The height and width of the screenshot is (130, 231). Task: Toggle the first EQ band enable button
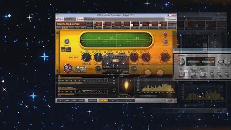(82, 52)
